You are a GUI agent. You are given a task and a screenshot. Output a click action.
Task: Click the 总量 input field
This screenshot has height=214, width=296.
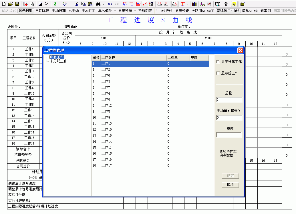pyautogui.click(x=229, y=100)
